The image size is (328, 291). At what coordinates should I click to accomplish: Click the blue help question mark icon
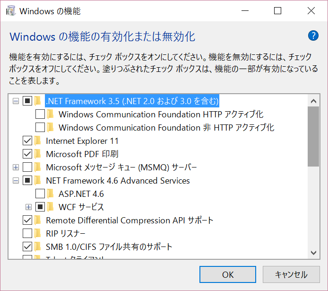[x=313, y=35]
